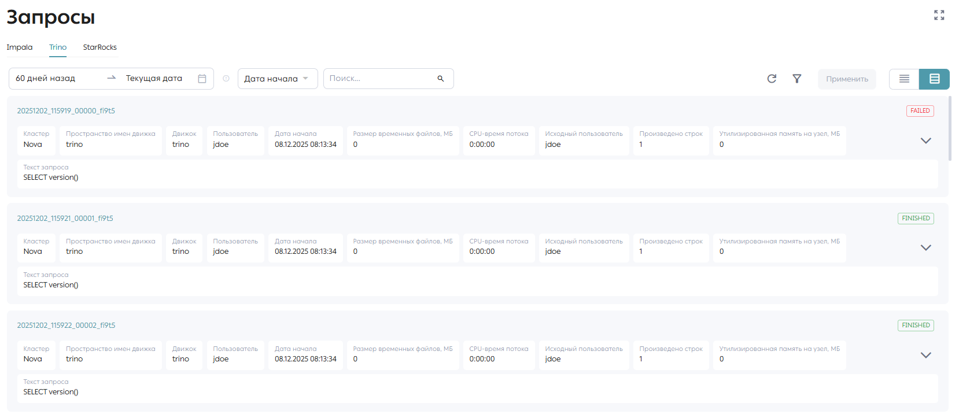Click the Поиск search input field
Screen dimensions: 959x414
coord(382,79)
